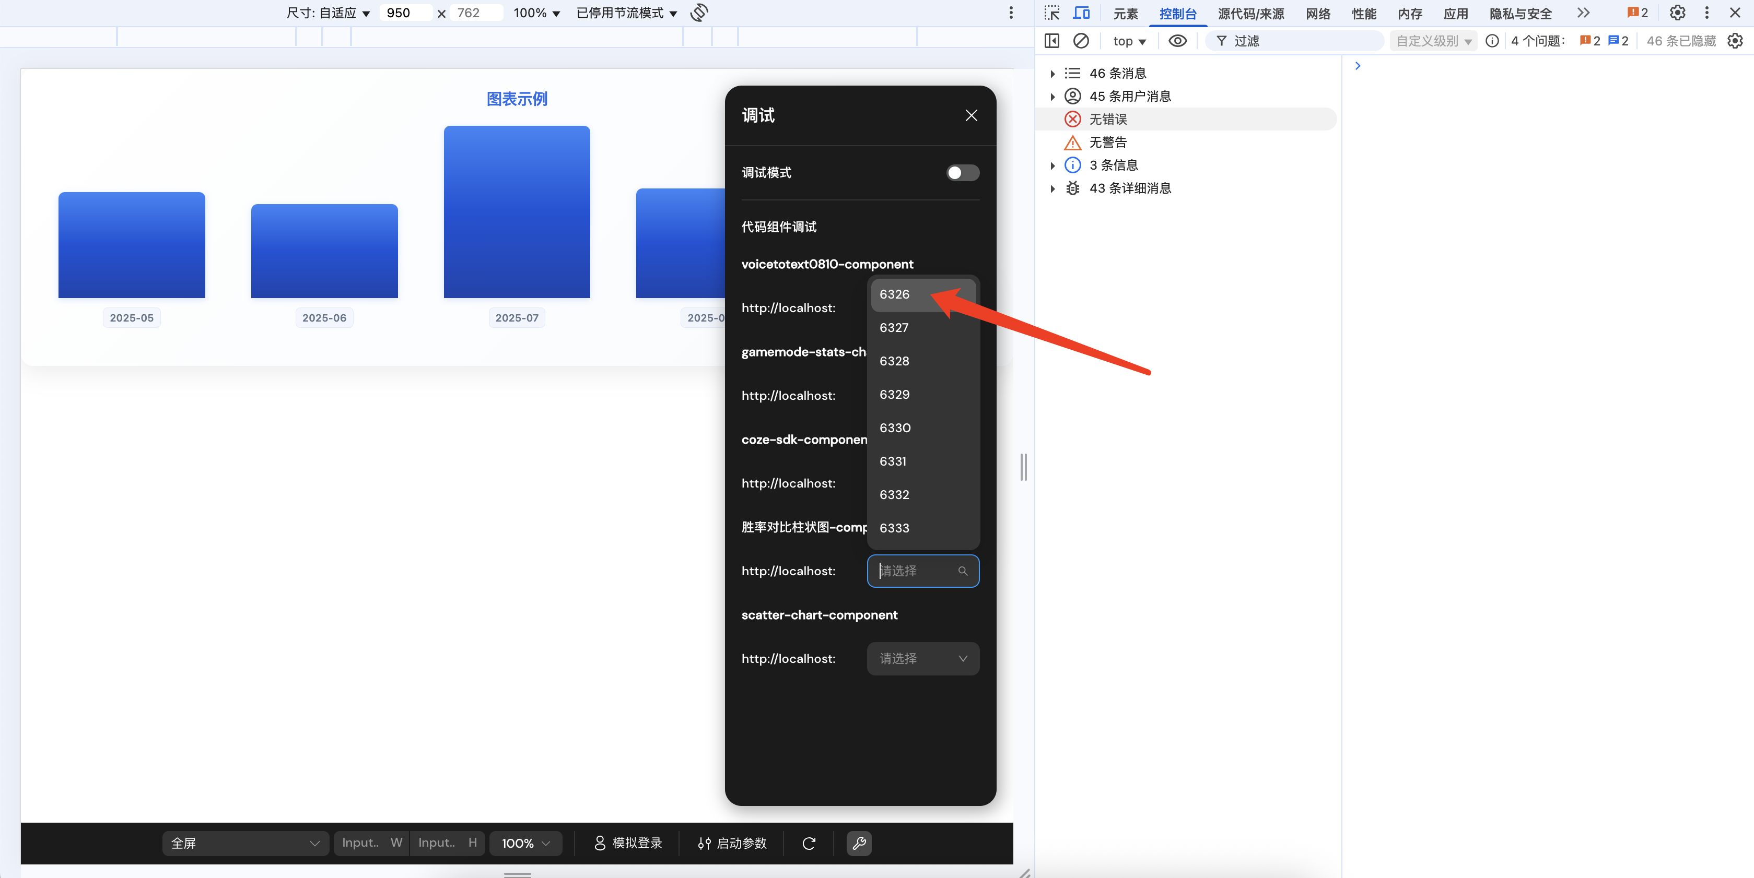
Task: Click the inspect element picker icon
Action: pos(1052,13)
